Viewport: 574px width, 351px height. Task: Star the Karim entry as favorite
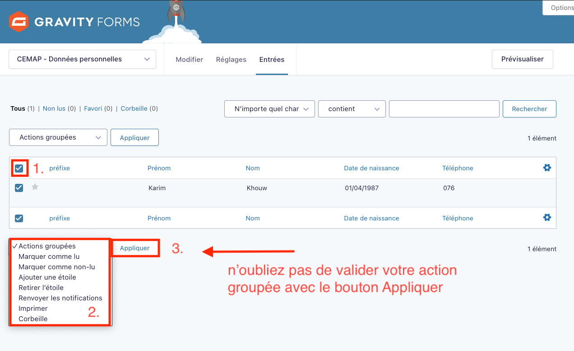(35, 187)
